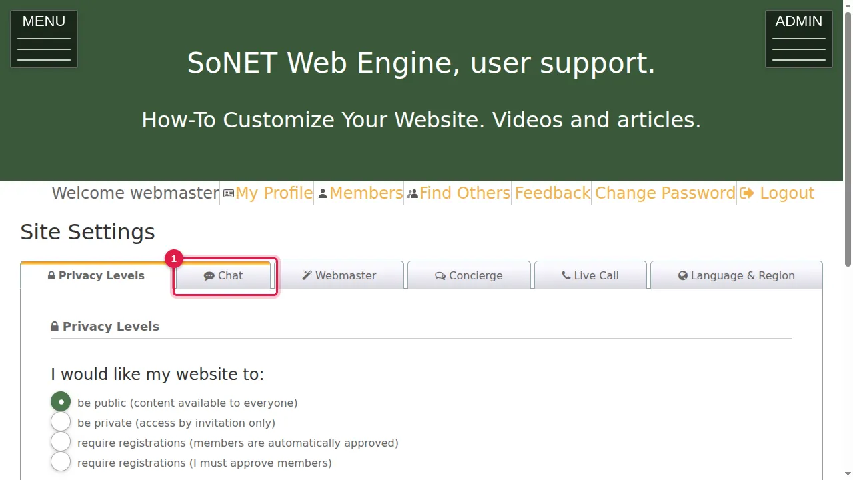This screenshot has width=853, height=480.
Task: Switch to the Concierge tab
Action: [x=469, y=275]
